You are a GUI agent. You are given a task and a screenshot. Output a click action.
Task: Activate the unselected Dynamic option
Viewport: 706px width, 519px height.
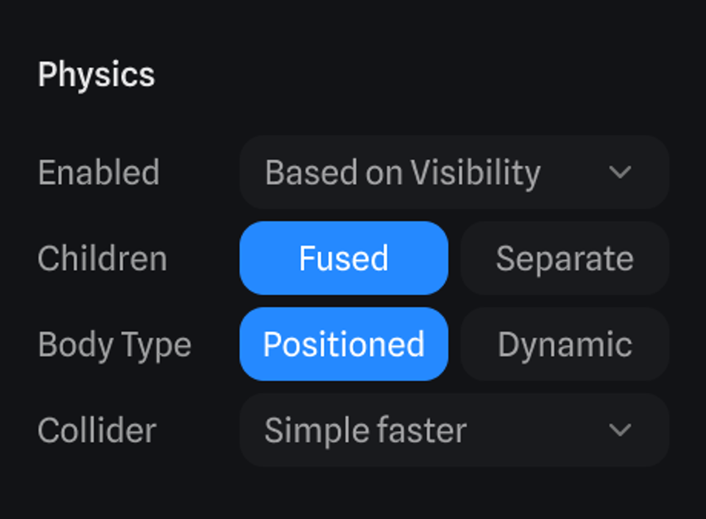coord(565,344)
